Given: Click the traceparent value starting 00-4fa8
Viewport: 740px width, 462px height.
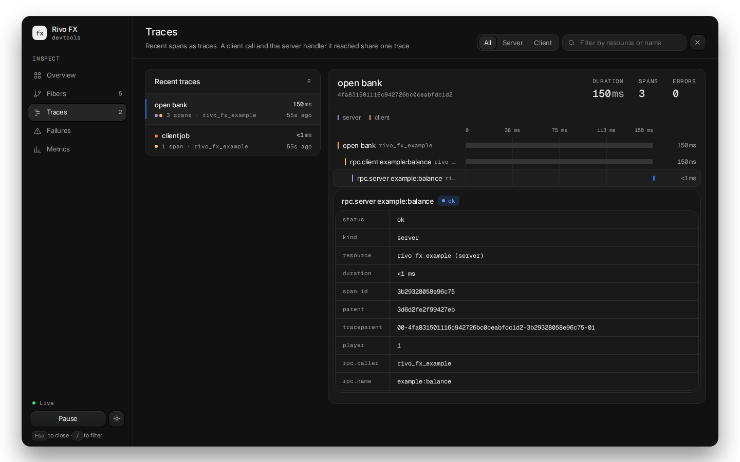Looking at the screenshot, I should [496, 328].
